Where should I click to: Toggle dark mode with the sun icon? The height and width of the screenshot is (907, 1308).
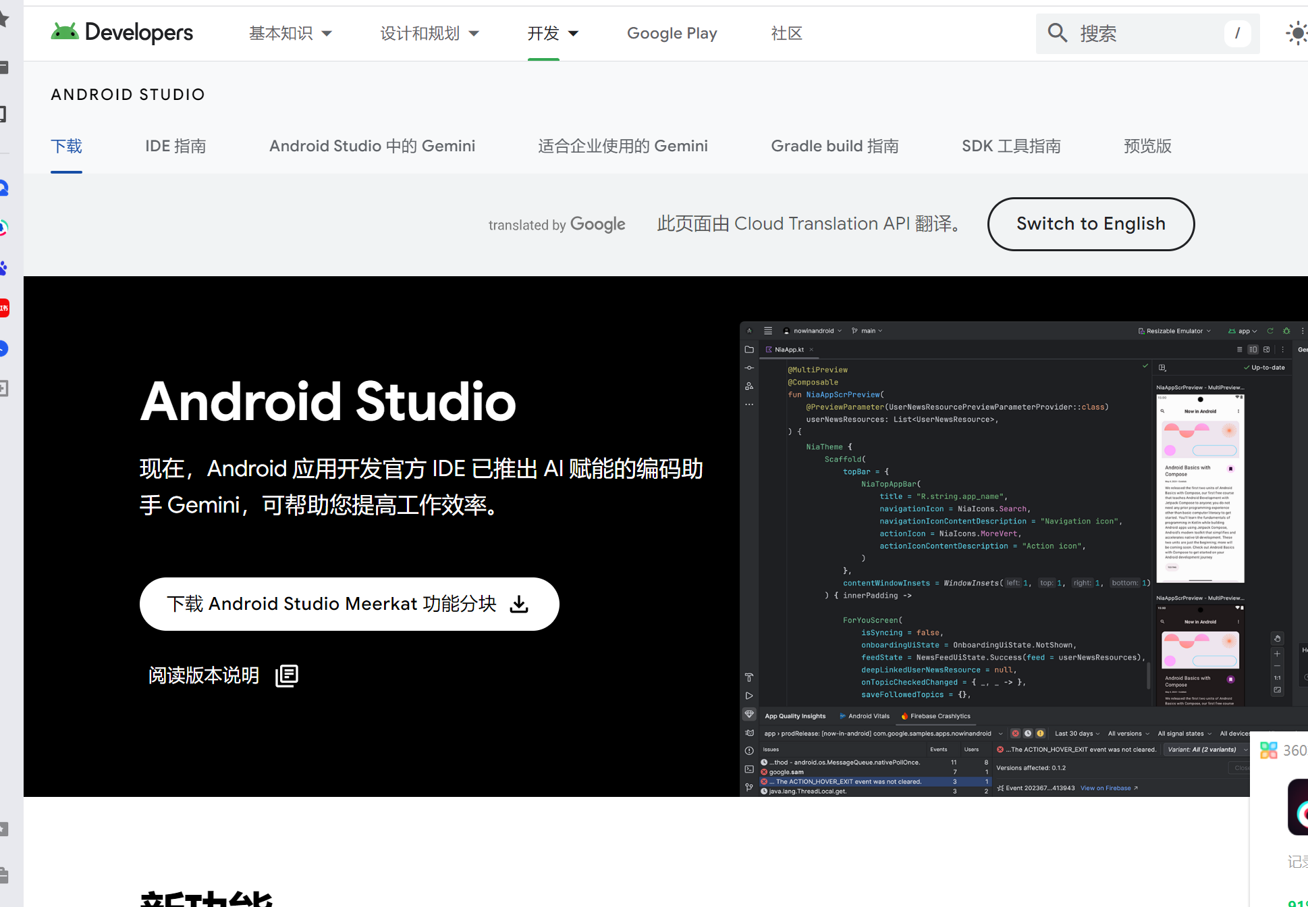click(x=1297, y=32)
